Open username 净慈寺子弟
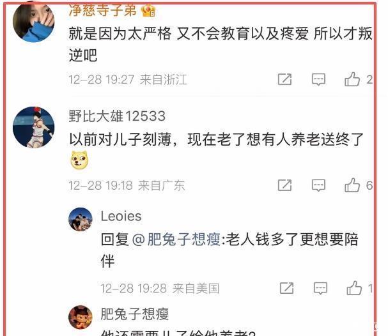The image size is (388, 336). click(x=102, y=10)
